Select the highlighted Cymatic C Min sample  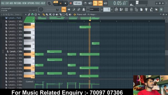tap(15, 51)
